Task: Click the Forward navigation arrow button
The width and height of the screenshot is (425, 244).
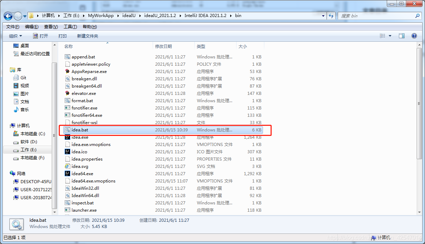Action: [18, 16]
